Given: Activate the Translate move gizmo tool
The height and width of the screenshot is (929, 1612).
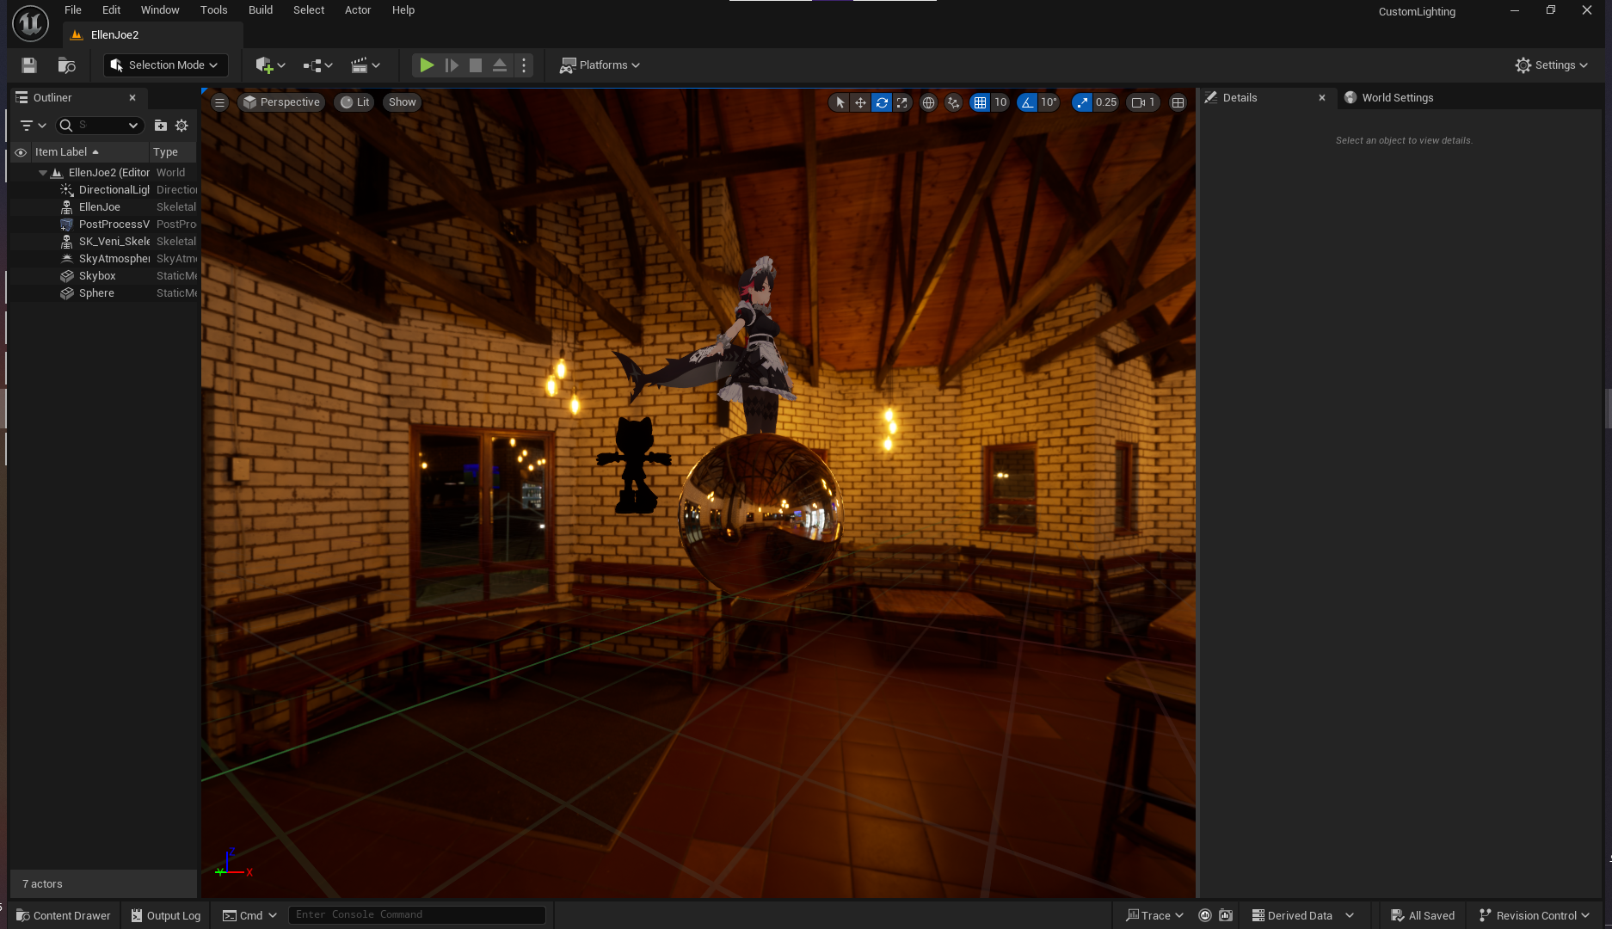Looking at the screenshot, I should [860, 102].
